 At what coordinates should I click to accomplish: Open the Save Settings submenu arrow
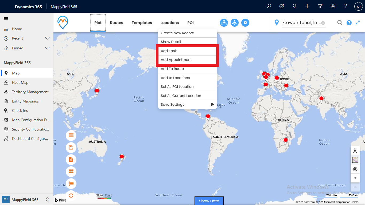(213, 104)
